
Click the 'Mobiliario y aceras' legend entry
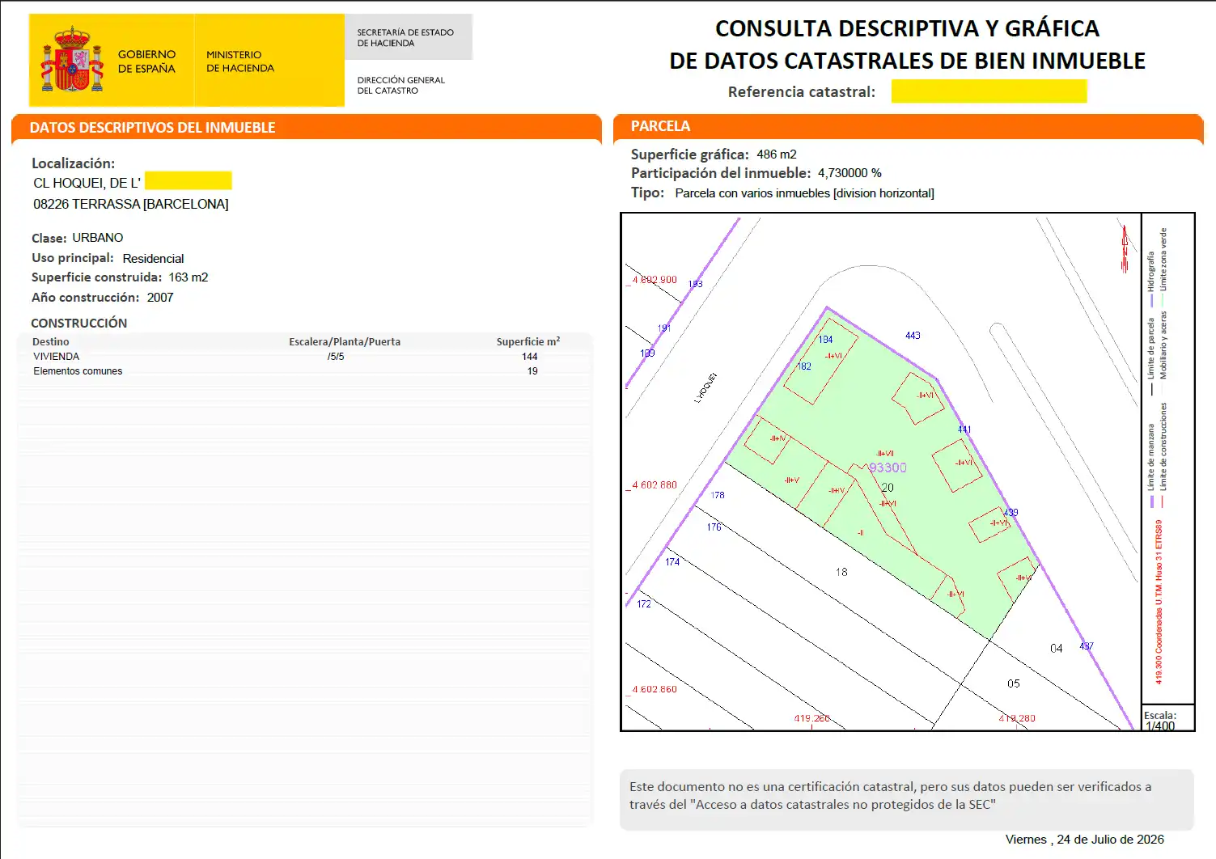(1163, 345)
